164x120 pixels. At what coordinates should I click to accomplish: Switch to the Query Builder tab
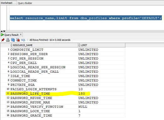[x=25, y=3]
